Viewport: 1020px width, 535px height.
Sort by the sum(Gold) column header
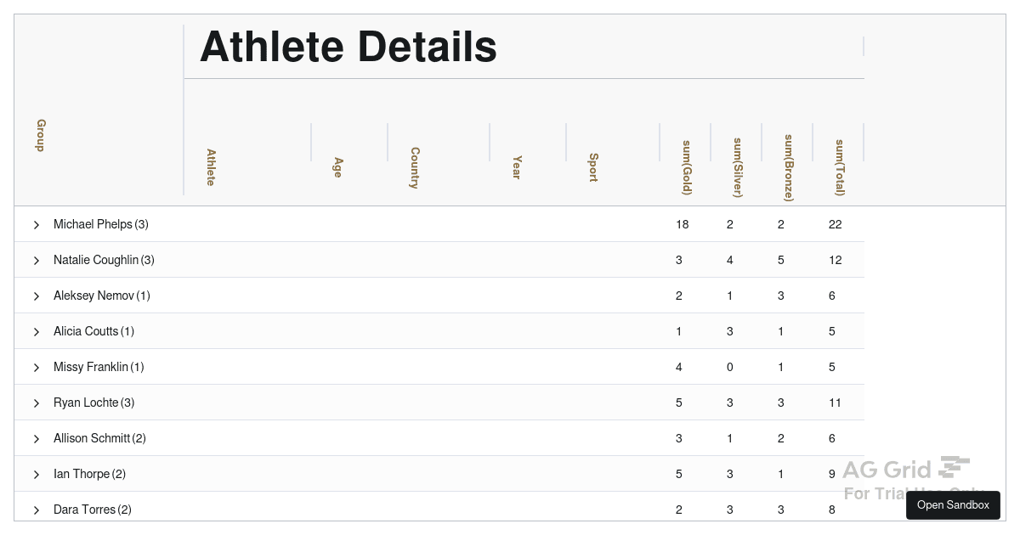click(687, 167)
